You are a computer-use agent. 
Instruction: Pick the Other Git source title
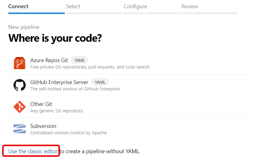(41, 104)
